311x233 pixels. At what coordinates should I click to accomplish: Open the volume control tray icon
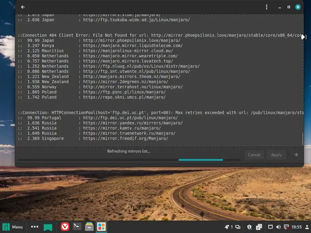tap(279, 227)
